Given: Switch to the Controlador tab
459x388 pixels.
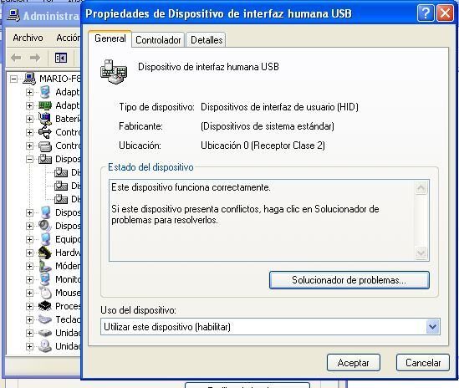Looking at the screenshot, I should point(158,40).
